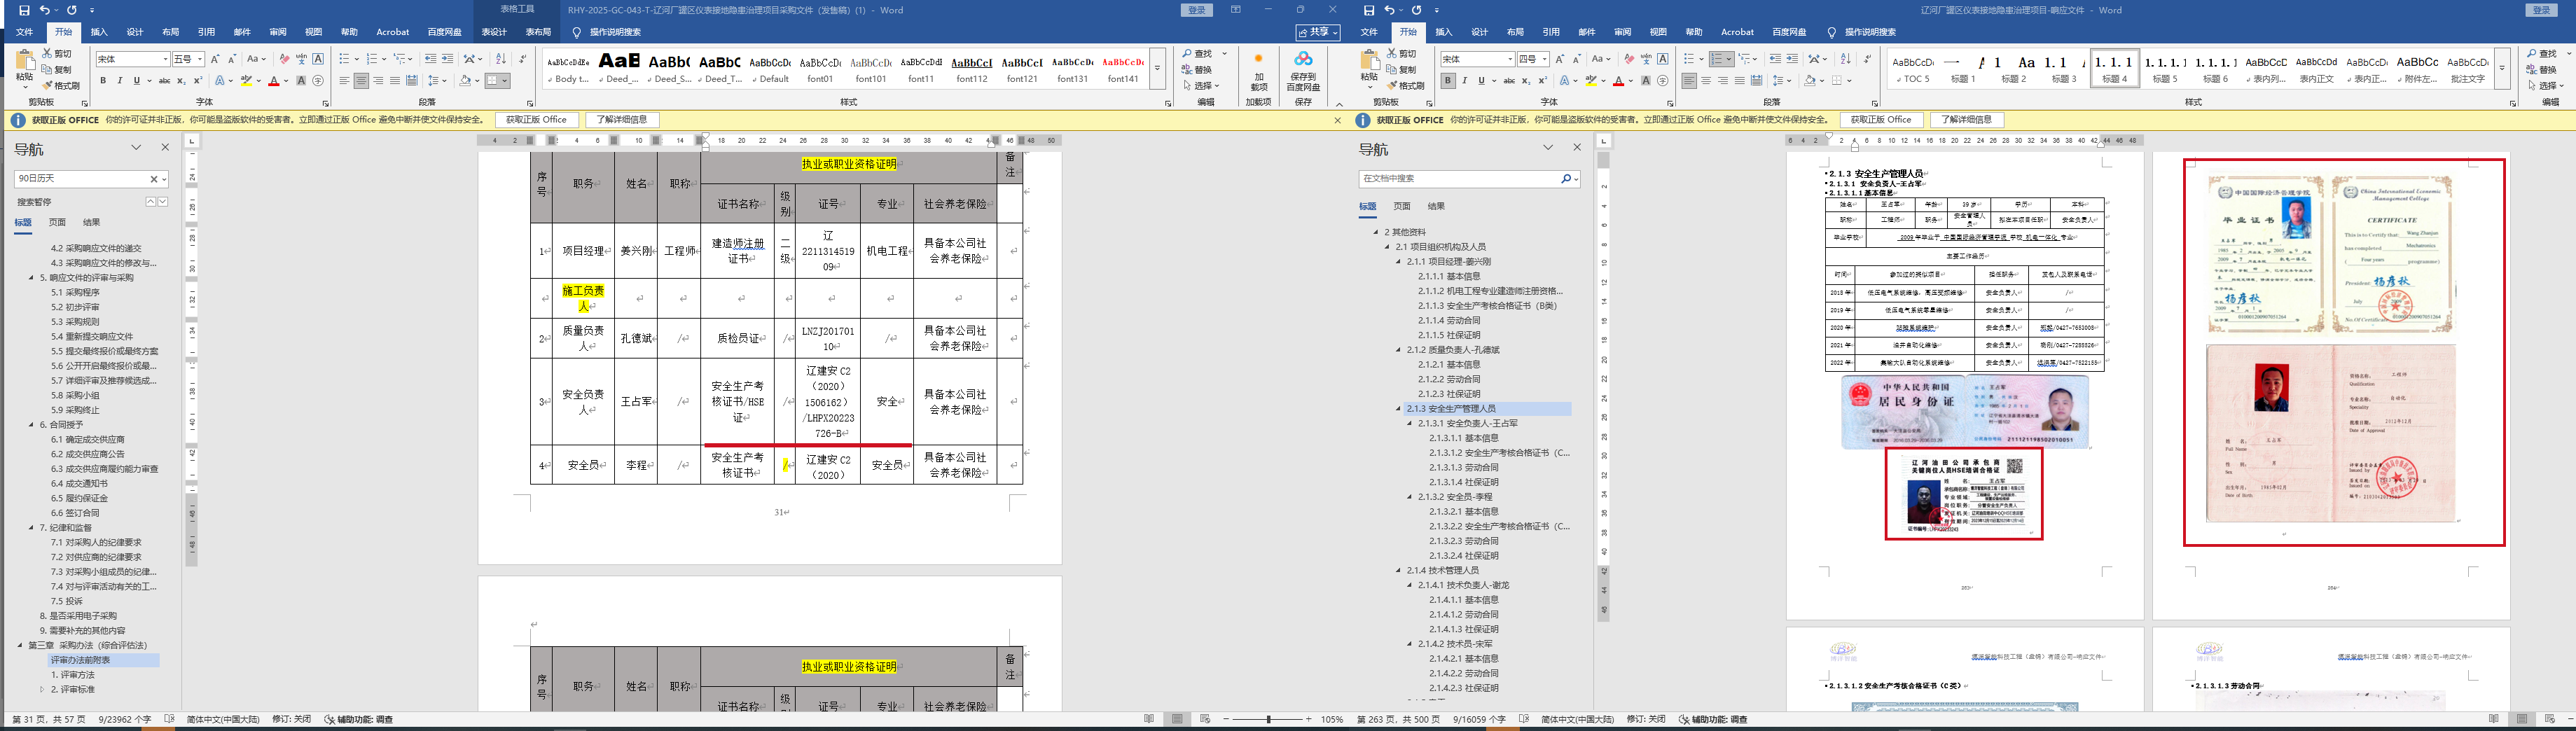Toggle Italic in the left Word window
2576x731 pixels.
tap(120, 81)
